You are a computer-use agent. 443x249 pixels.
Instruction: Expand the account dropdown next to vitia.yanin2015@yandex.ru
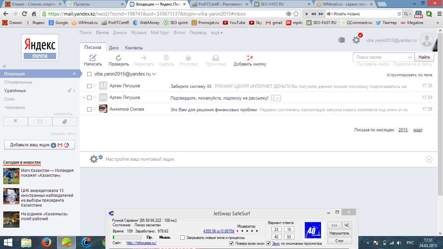click(154, 74)
